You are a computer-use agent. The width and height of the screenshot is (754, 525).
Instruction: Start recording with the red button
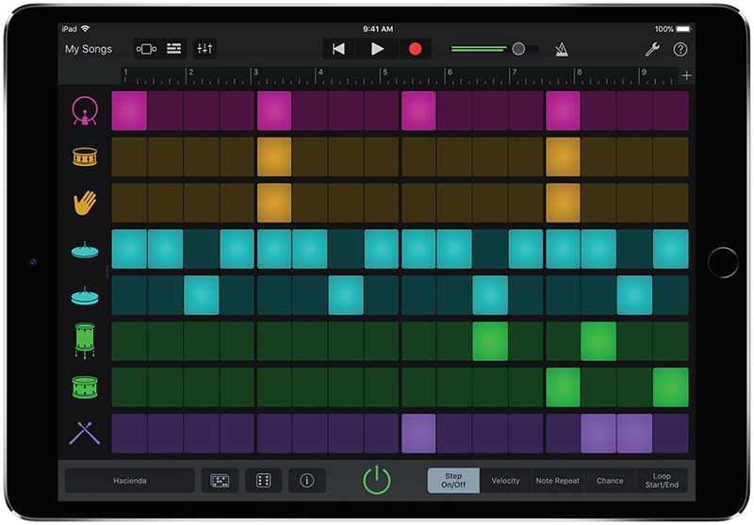[415, 49]
